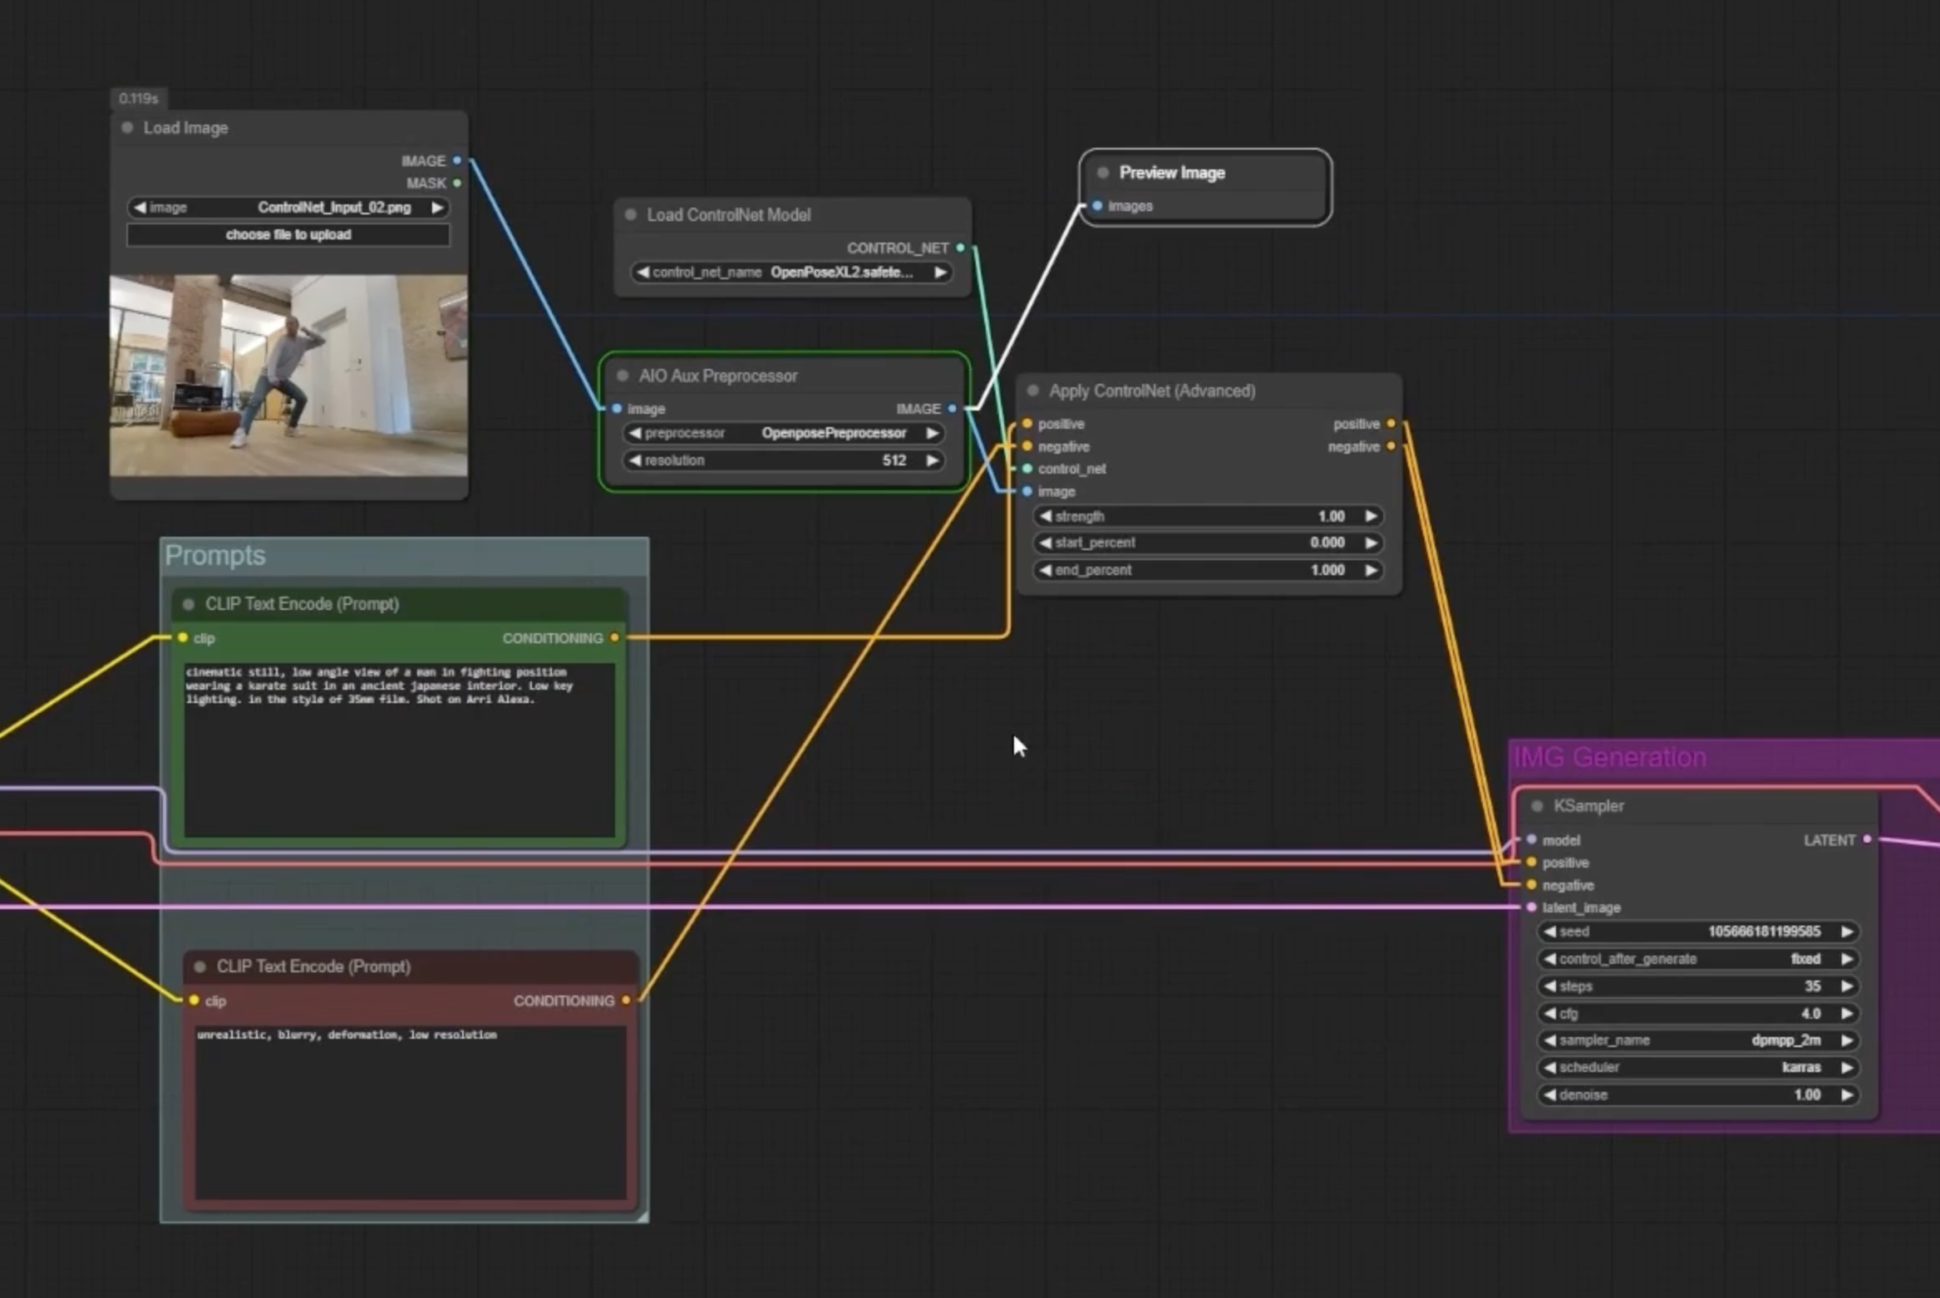The height and width of the screenshot is (1298, 1940).
Task: Click the strength slider in Apply ControlNet
Action: pos(1207,516)
